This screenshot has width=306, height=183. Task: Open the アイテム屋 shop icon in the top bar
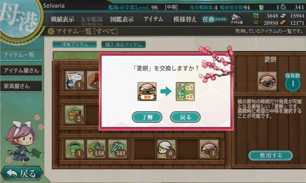[x=236, y=19]
